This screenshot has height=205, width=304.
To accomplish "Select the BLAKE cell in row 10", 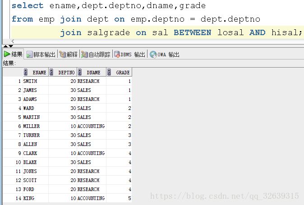I will click(x=36, y=162).
